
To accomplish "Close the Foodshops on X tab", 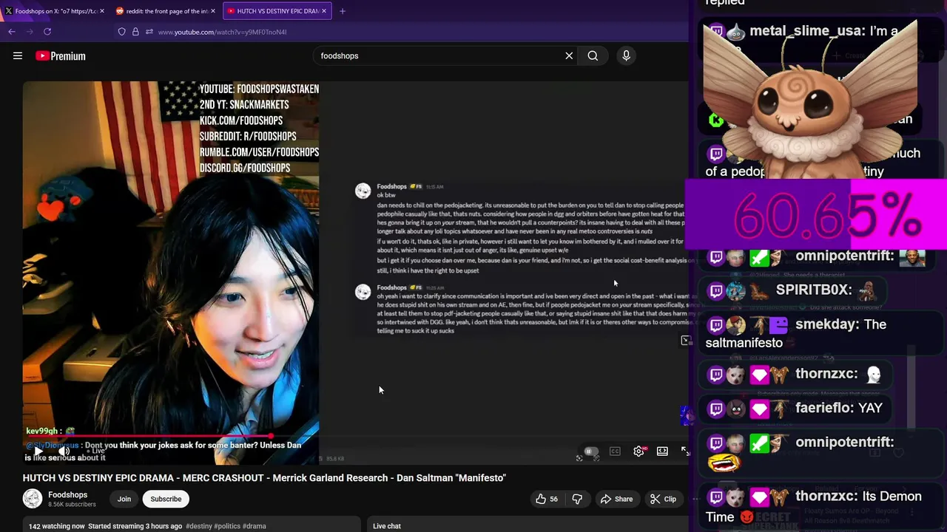I will (101, 11).
